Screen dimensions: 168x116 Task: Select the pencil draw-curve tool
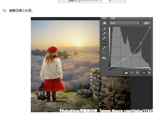(104, 48)
